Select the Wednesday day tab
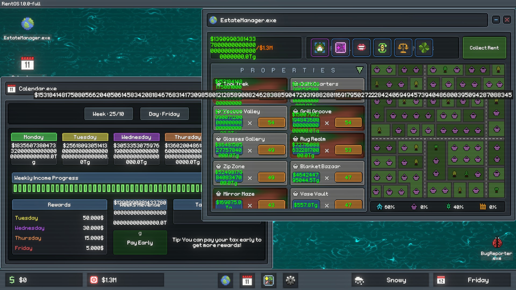This screenshot has width=516, height=290. (x=136, y=137)
